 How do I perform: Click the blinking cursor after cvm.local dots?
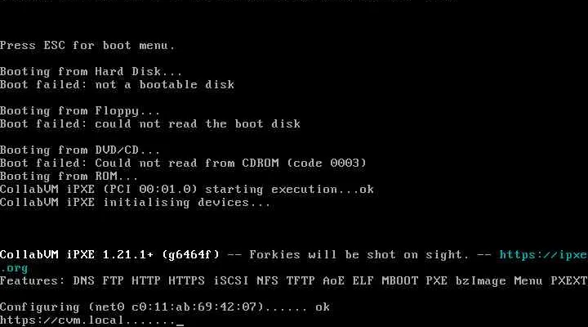pos(180,325)
